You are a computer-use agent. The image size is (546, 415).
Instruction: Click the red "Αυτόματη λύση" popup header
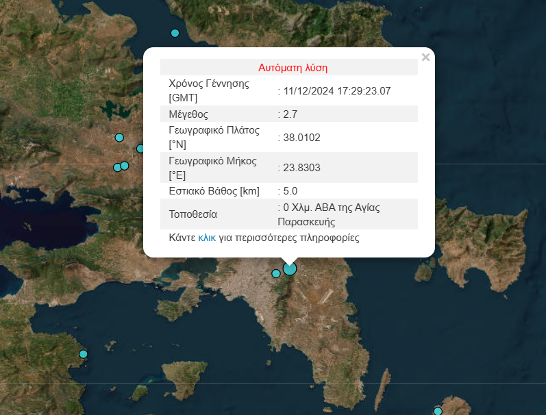[x=293, y=68]
